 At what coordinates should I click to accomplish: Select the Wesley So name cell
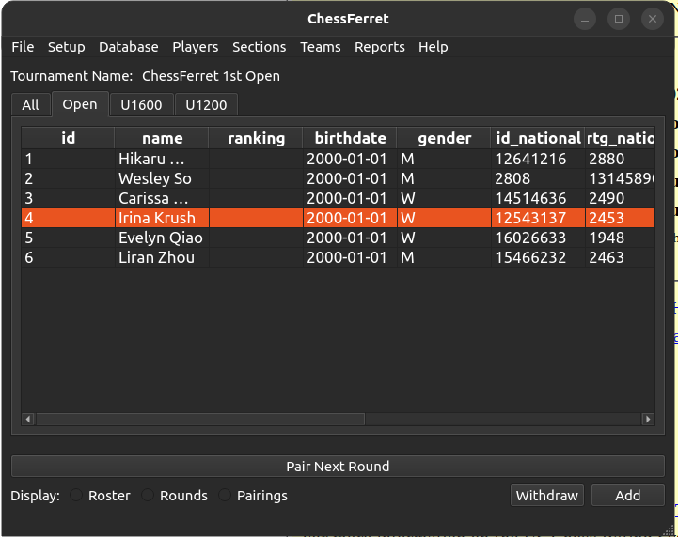162,178
